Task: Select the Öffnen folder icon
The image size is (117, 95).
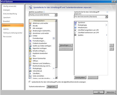Action: (x=30, y=61)
